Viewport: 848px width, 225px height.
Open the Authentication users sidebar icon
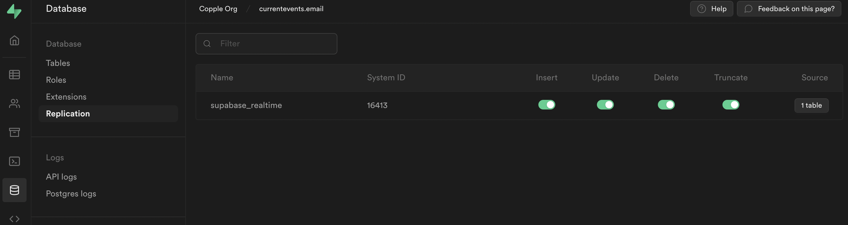coord(14,104)
